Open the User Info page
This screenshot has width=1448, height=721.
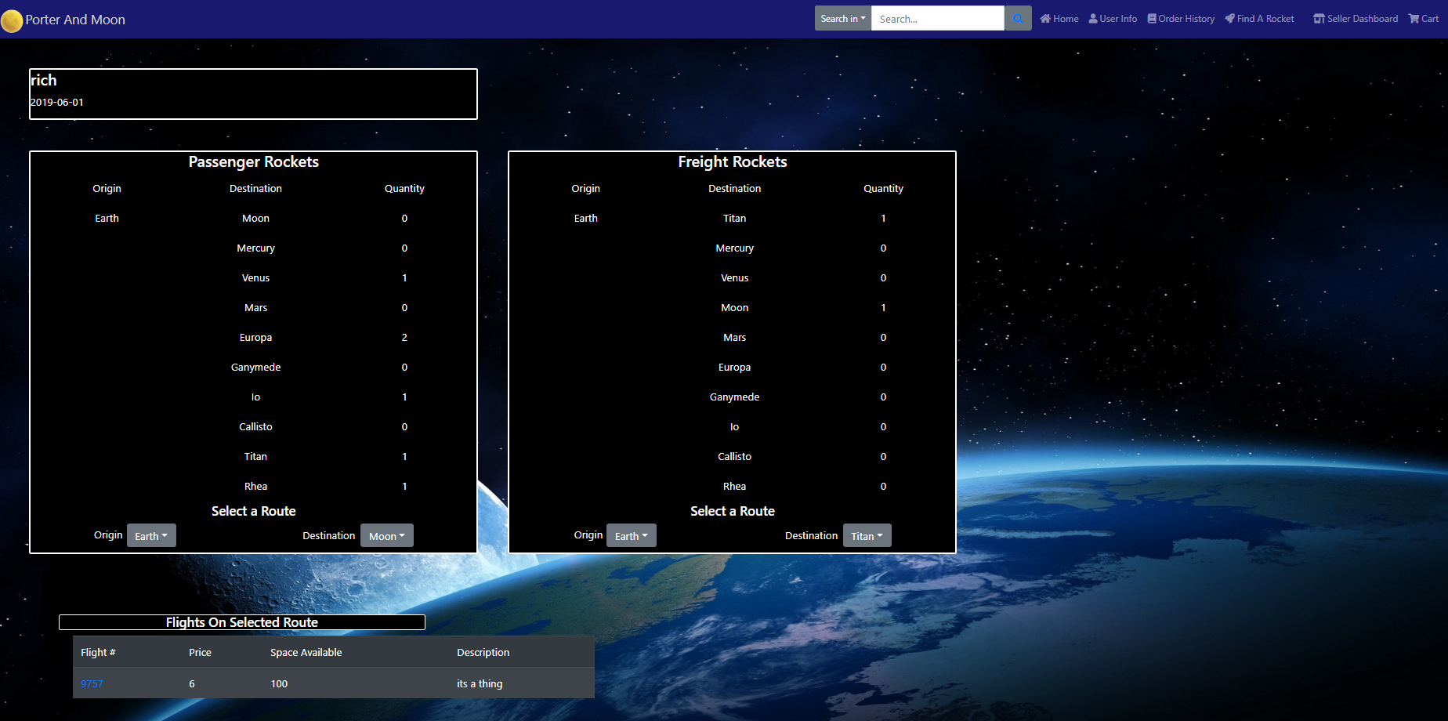[1113, 19]
